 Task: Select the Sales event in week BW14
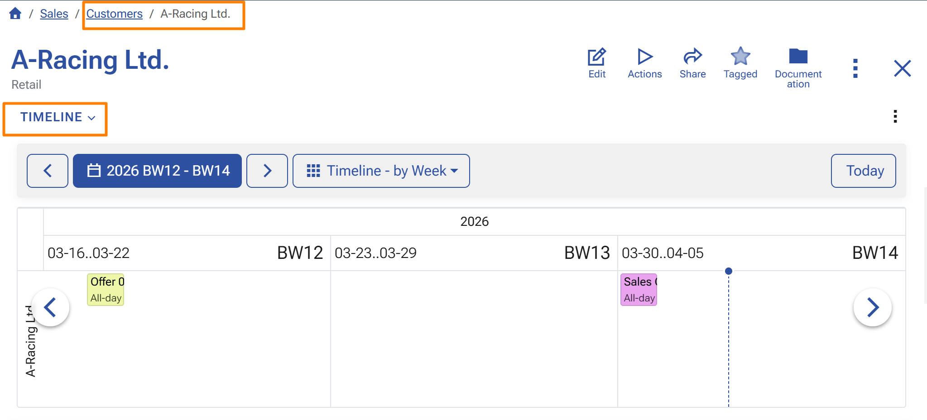tap(638, 289)
